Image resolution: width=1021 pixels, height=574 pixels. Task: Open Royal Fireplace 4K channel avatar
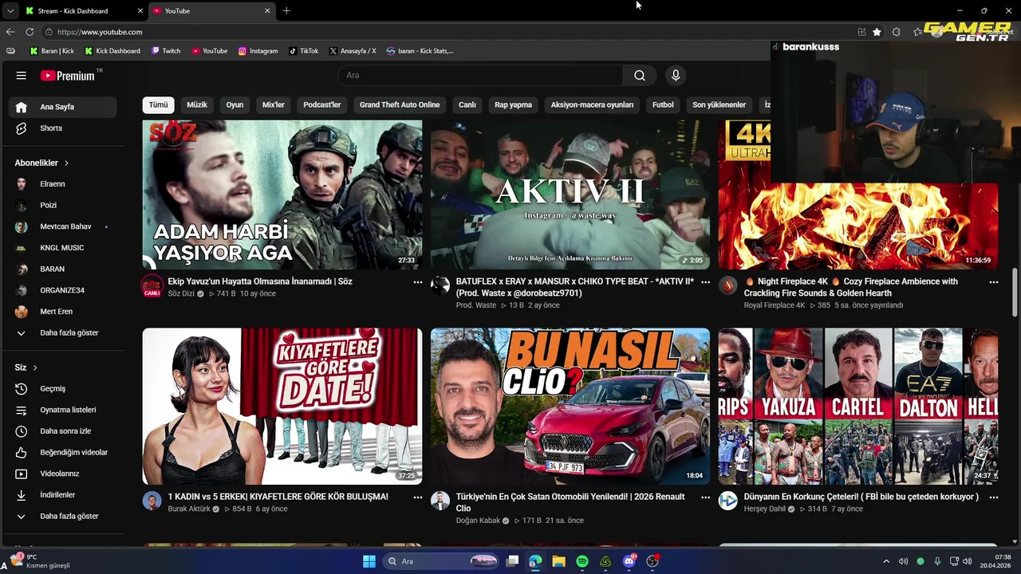(x=727, y=286)
